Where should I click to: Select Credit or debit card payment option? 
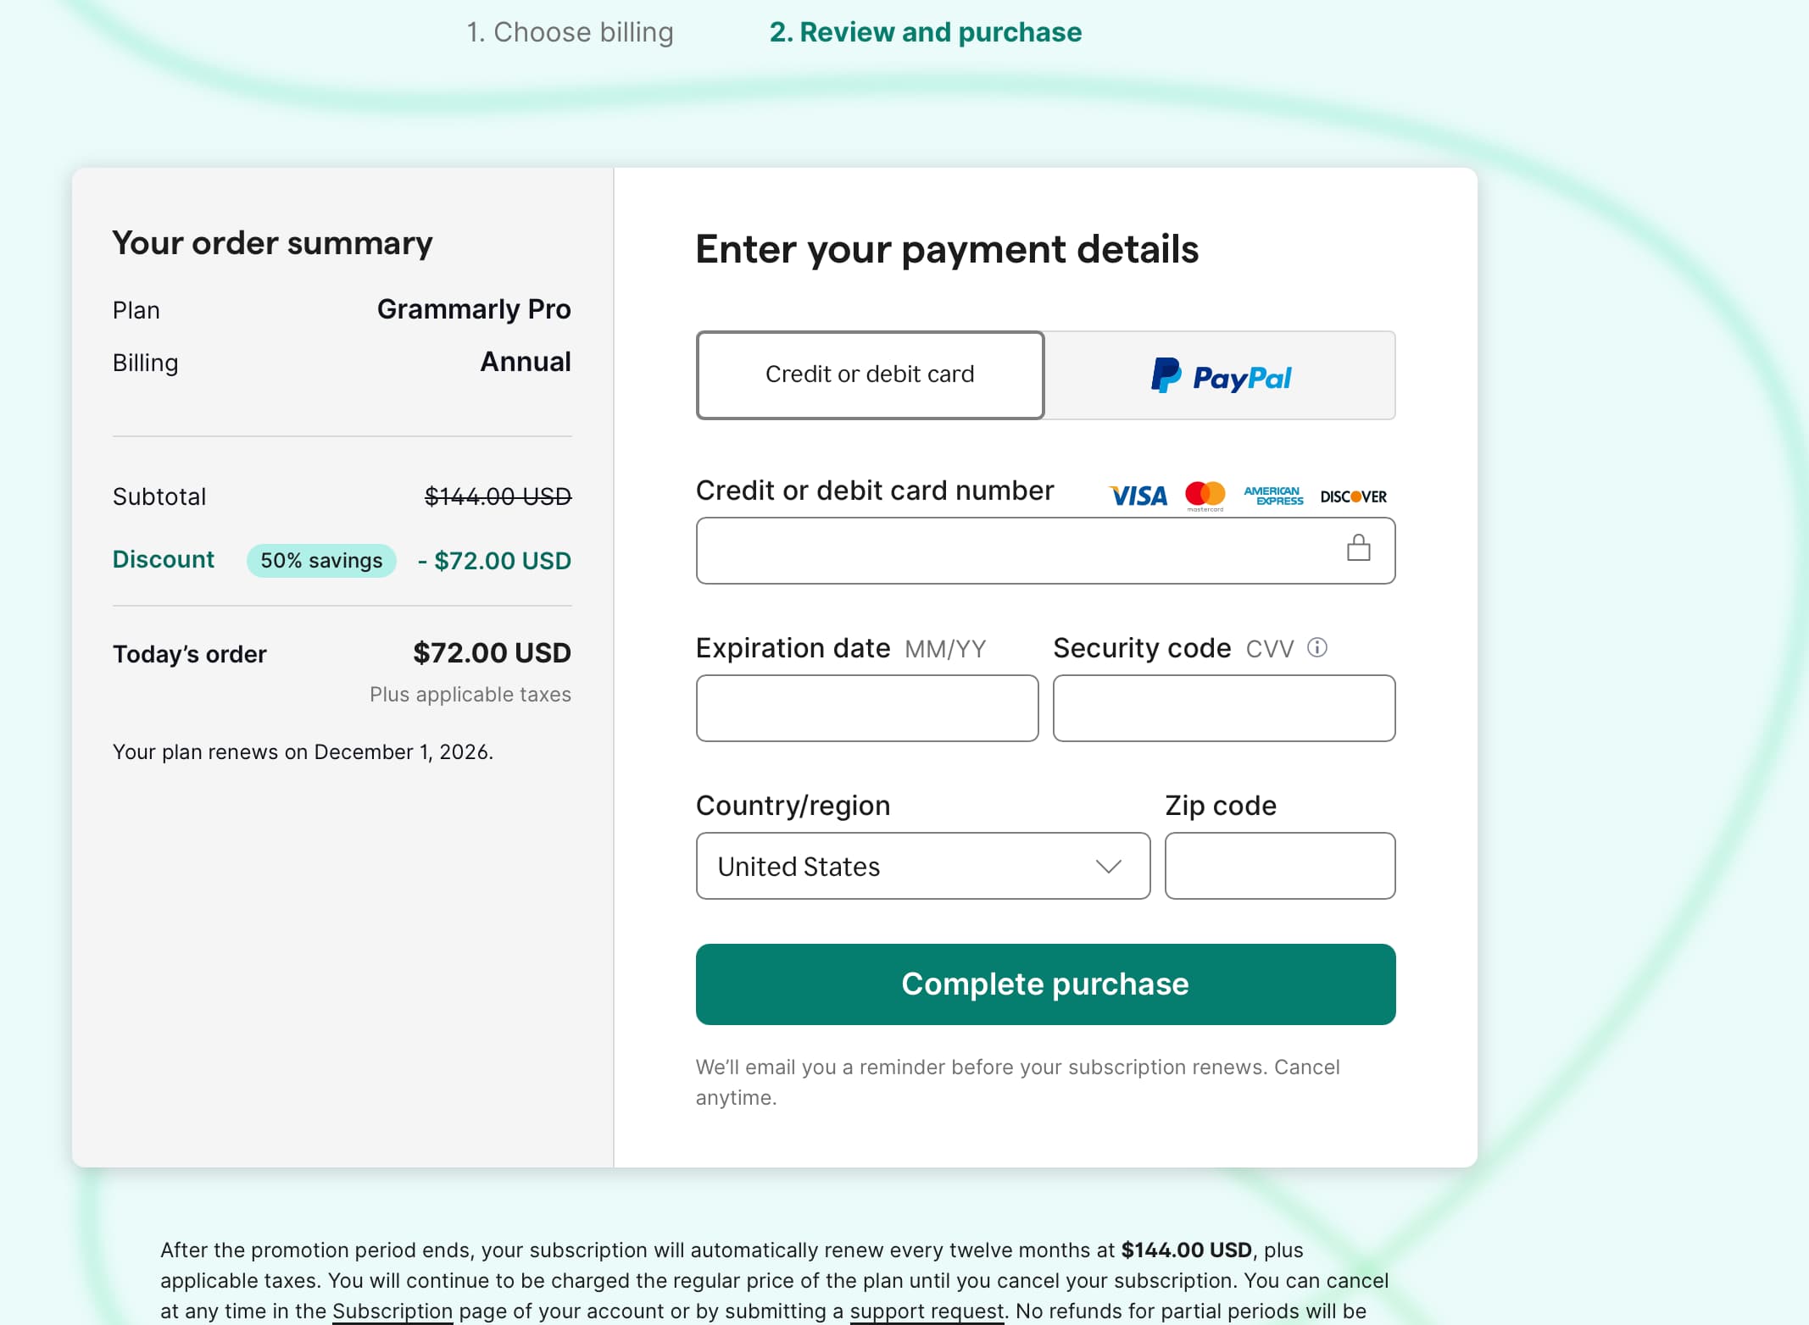pos(870,374)
